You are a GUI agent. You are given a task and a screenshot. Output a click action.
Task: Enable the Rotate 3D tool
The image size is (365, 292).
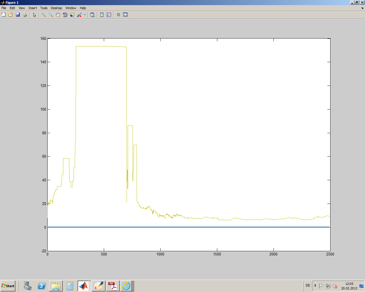[x=65, y=15]
